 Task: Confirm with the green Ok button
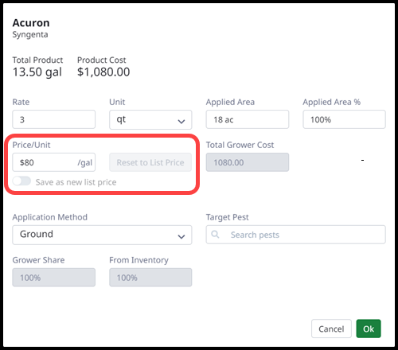point(369,329)
